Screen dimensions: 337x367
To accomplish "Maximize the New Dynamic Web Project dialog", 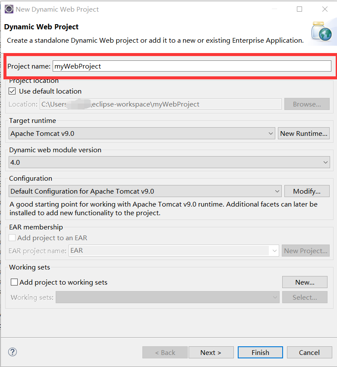I will click(299, 9).
